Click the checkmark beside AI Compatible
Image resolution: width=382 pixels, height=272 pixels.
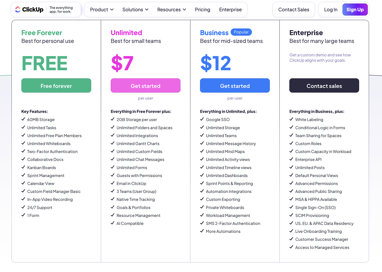[x=112, y=223]
